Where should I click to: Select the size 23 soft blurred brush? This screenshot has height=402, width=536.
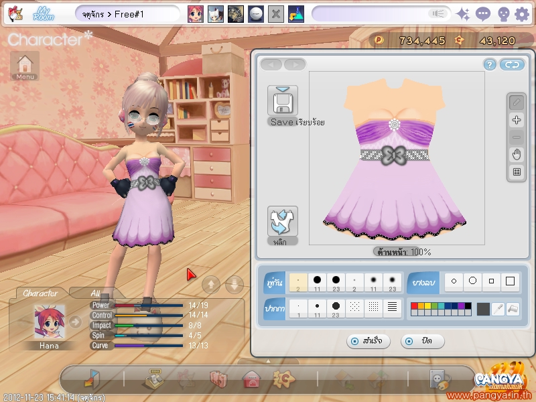392,283
